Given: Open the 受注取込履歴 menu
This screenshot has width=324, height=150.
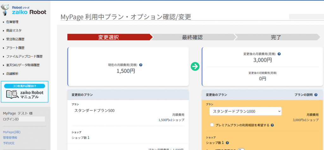Looking at the screenshot, I should [x=15, y=39].
